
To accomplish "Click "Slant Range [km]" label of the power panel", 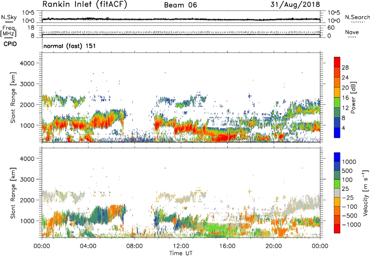I will tap(13, 98).
